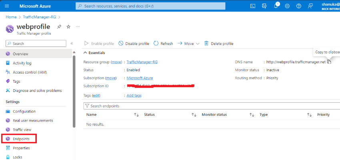Viewport: 340px width, 160px height.
Task: Collapse the Essentials section
Action: point(94,53)
